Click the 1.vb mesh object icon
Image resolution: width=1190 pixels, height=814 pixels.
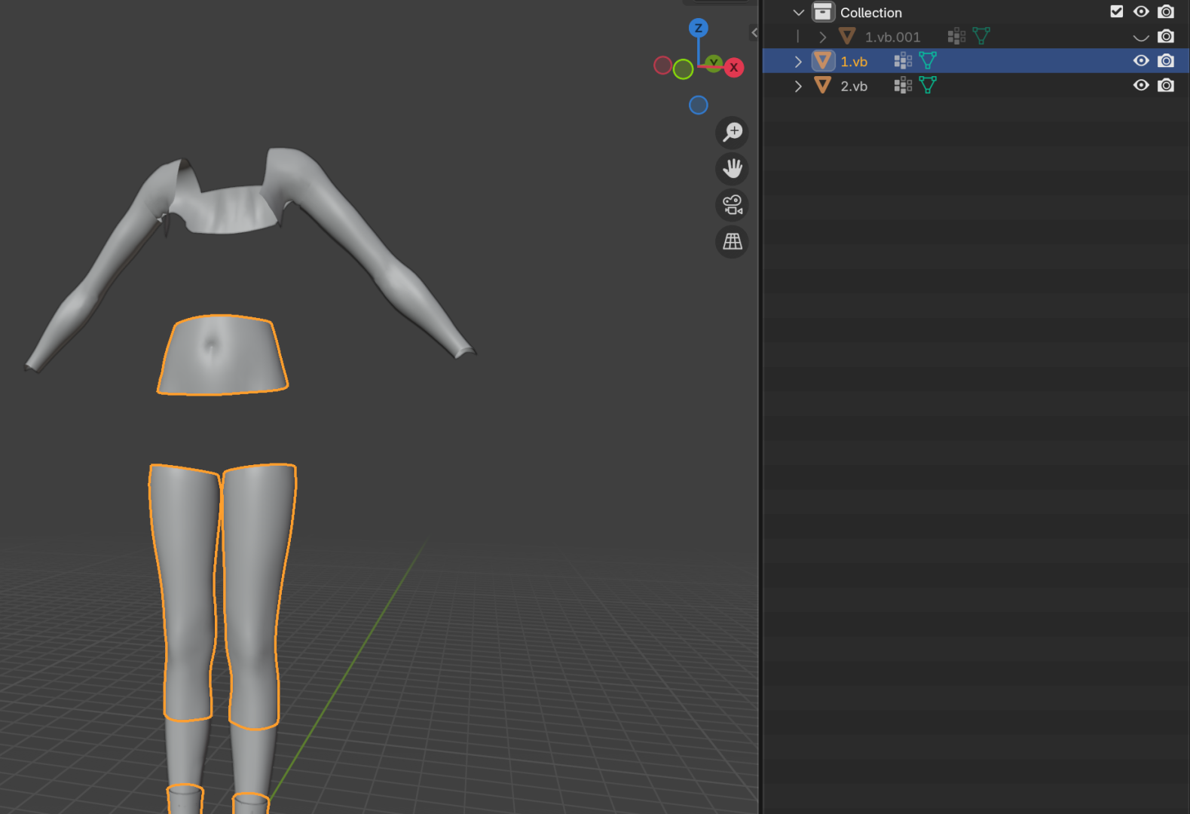pyautogui.click(x=823, y=61)
